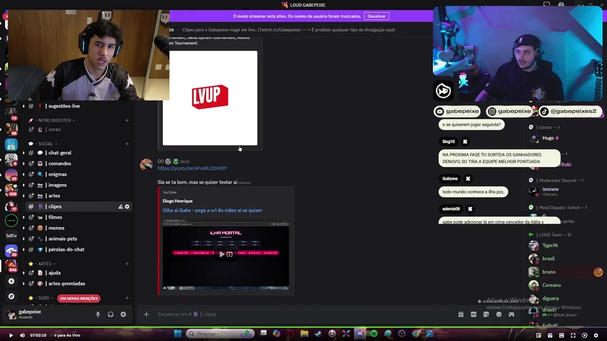The width and height of the screenshot is (607, 341).
Task: Explore discoverable servers compass icon
Action: tap(11, 296)
